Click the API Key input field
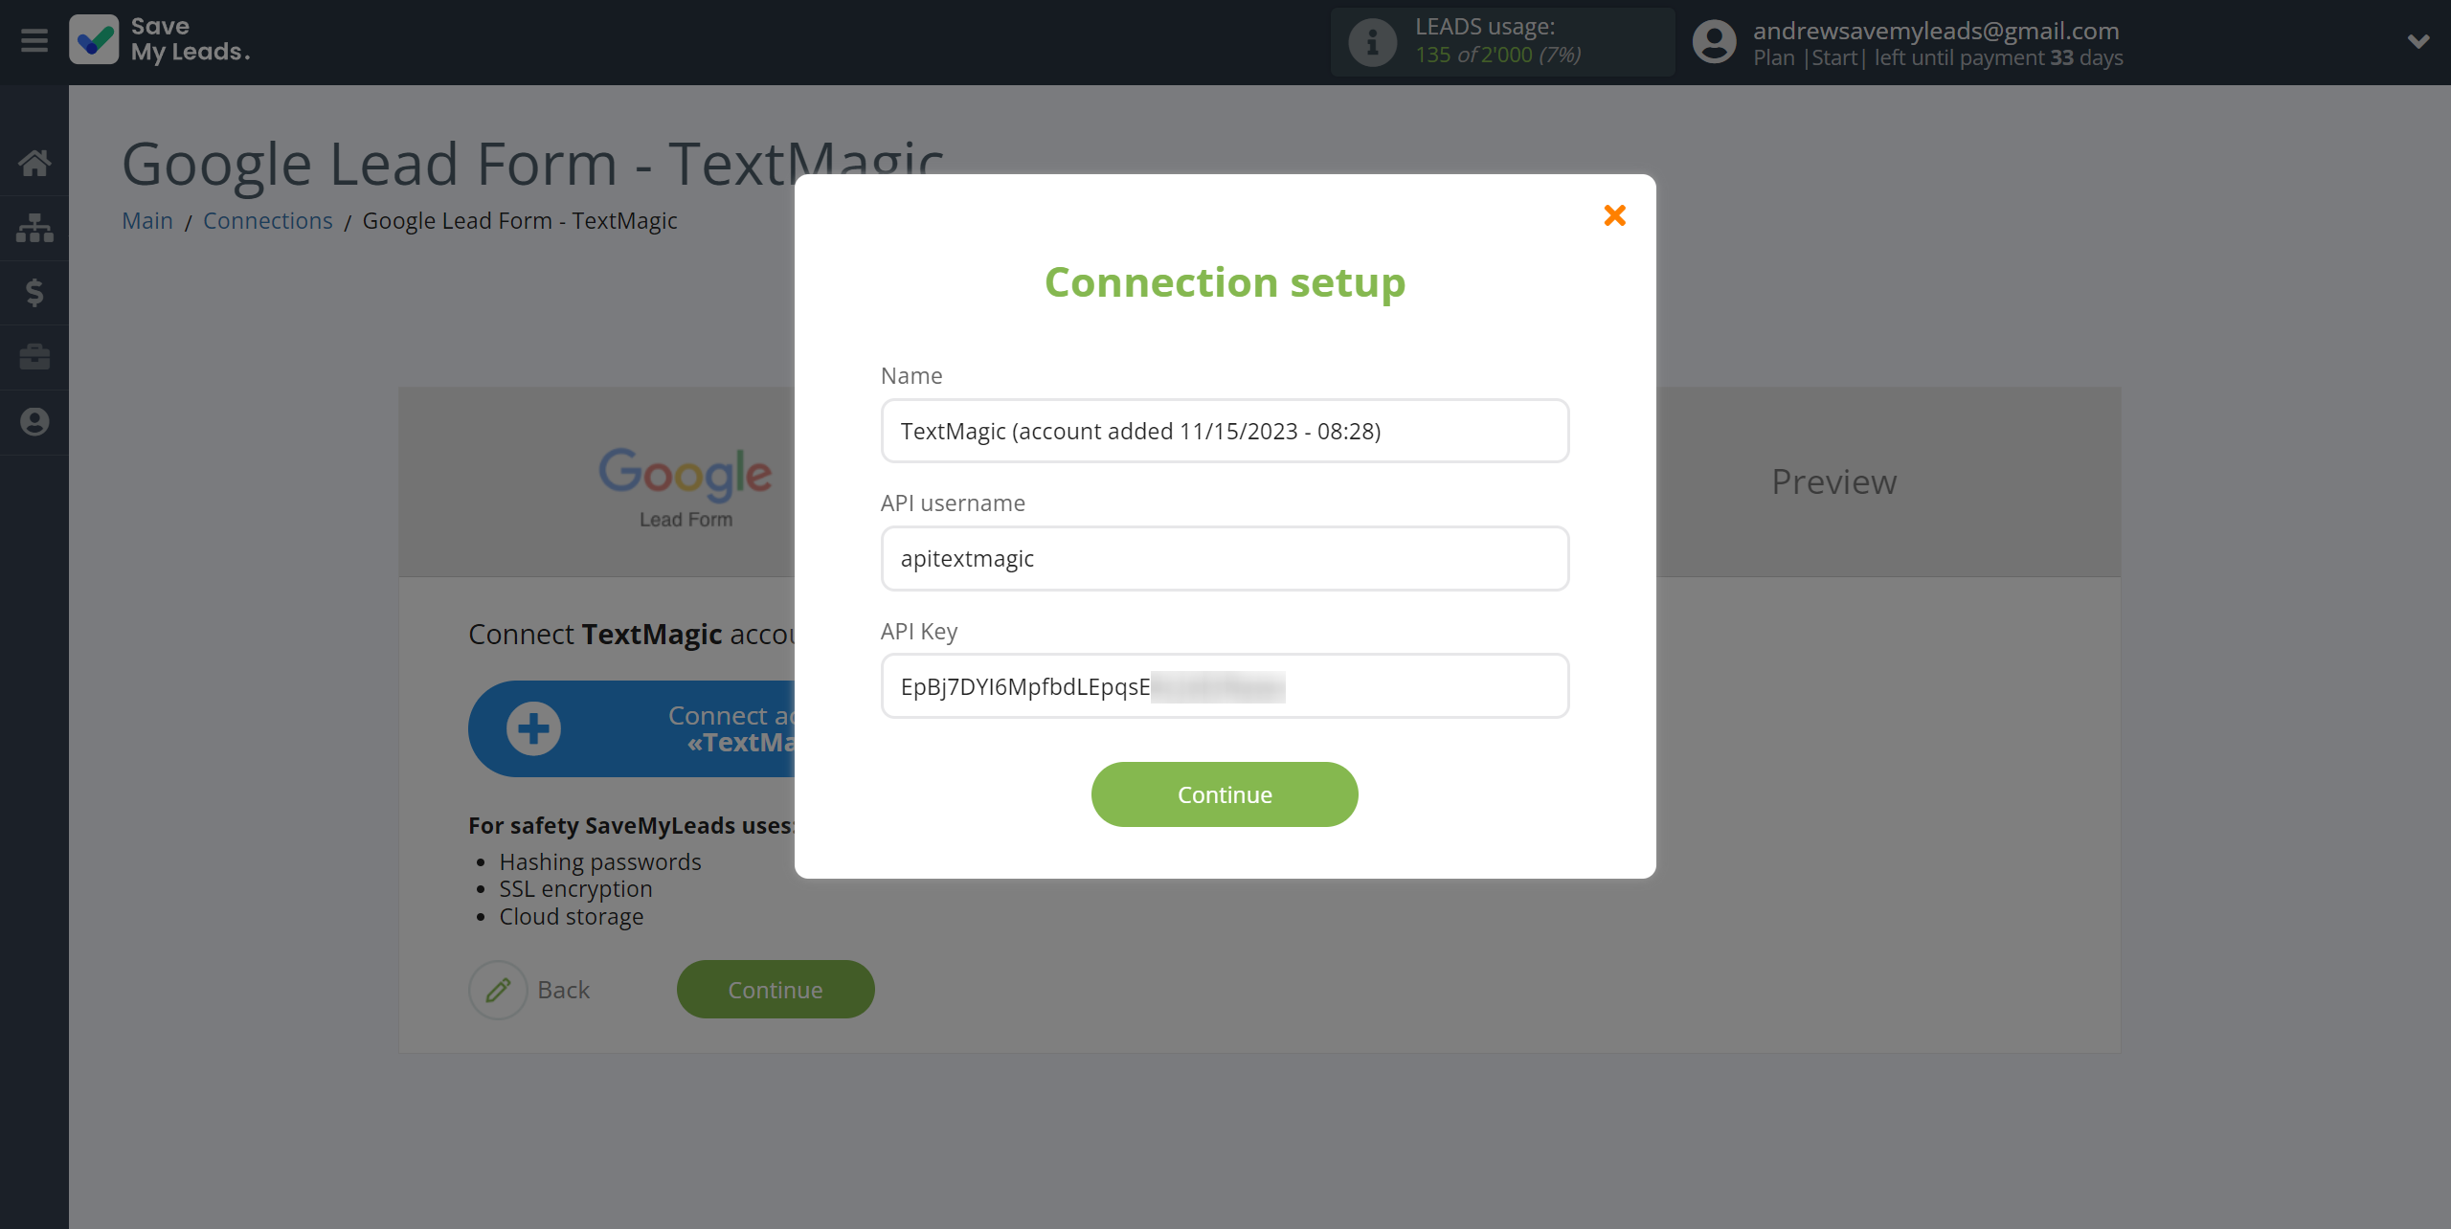Viewport: 2451px width, 1229px height. [1225, 686]
